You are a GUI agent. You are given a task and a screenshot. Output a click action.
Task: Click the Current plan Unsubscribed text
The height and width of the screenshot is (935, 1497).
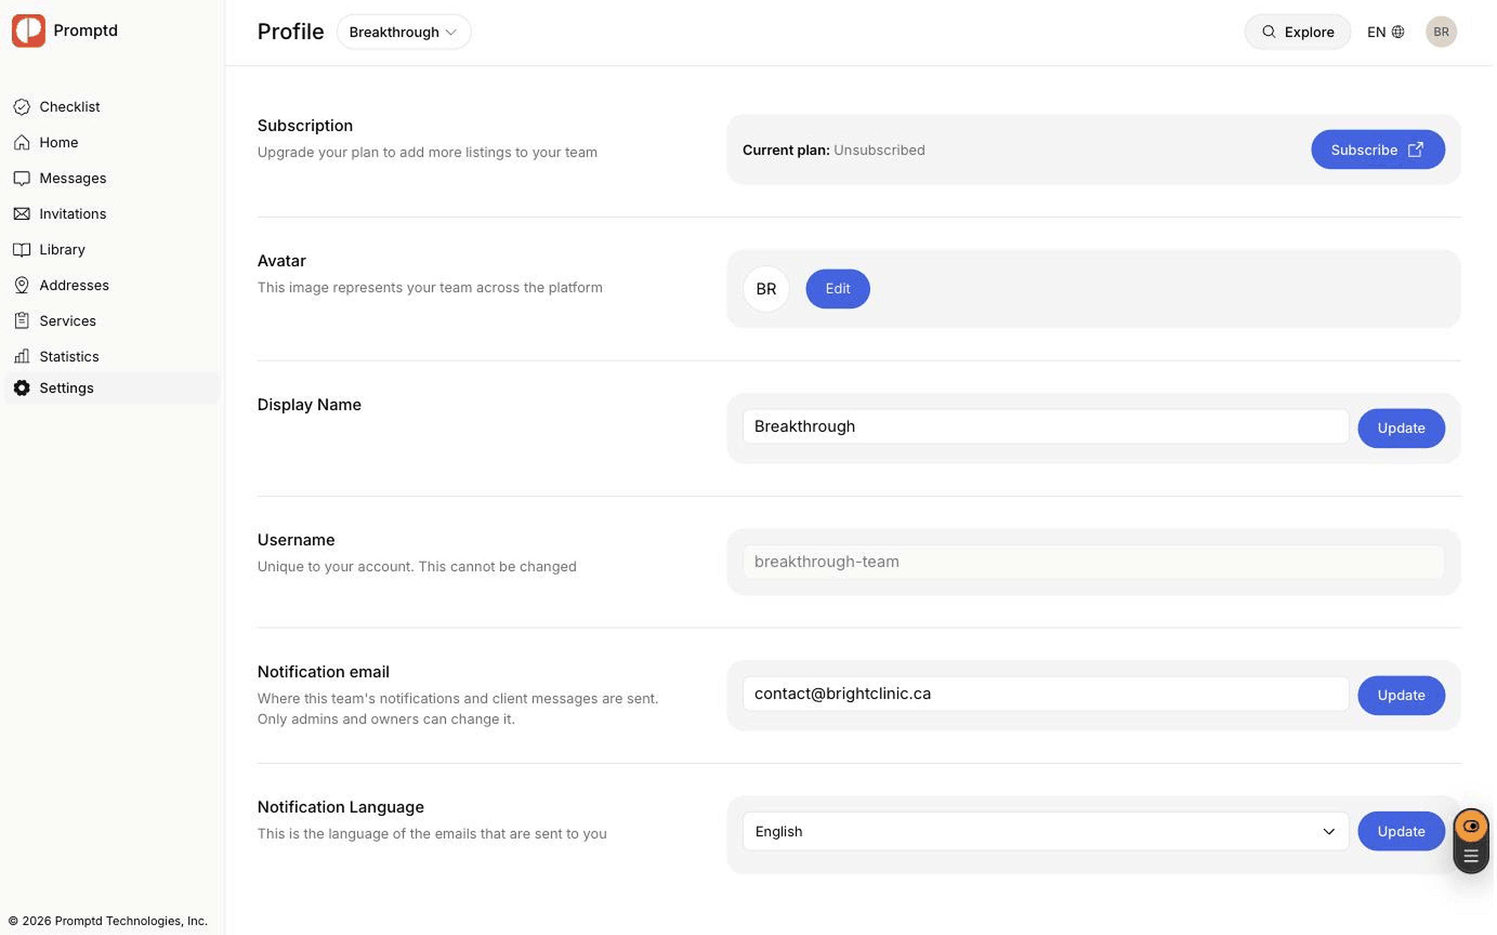click(x=833, y=150)
